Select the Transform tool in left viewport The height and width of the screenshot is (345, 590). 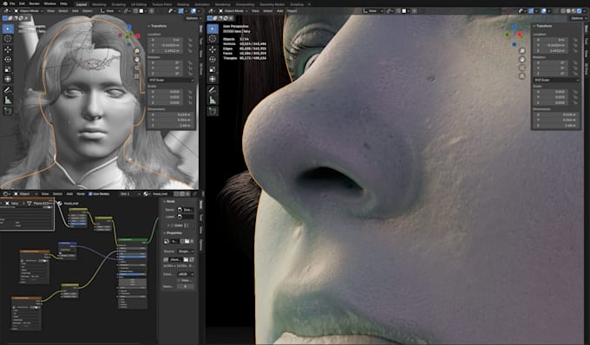click(x=8, y=79)
